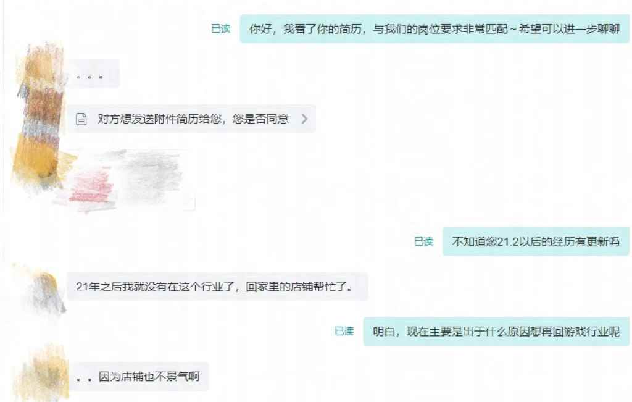This screenshot has height=402, width=632.
Task: Open the resume attachment request message
Action: 191,119
